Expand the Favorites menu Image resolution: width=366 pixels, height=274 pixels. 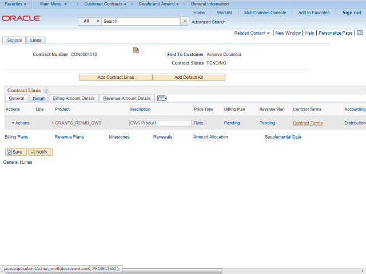15,4
